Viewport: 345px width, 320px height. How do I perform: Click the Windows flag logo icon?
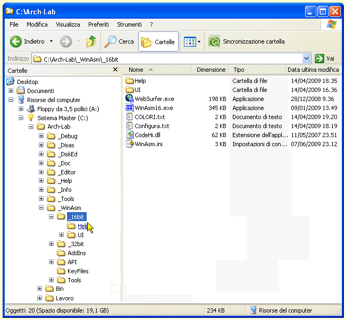(332, 24)
